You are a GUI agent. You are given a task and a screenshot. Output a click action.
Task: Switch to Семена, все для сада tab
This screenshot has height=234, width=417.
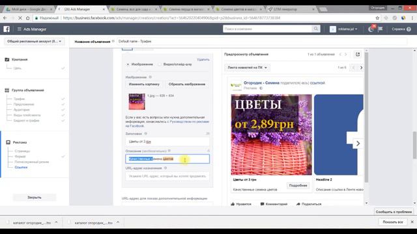click(x=134, y=9)
